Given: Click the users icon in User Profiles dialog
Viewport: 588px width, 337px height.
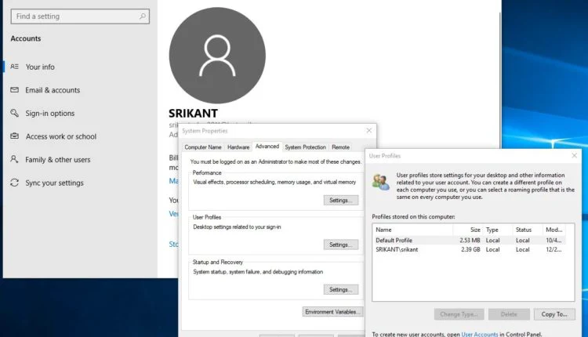Looking at the screenshot, I should pyautogui.click(x=381, y=182).
